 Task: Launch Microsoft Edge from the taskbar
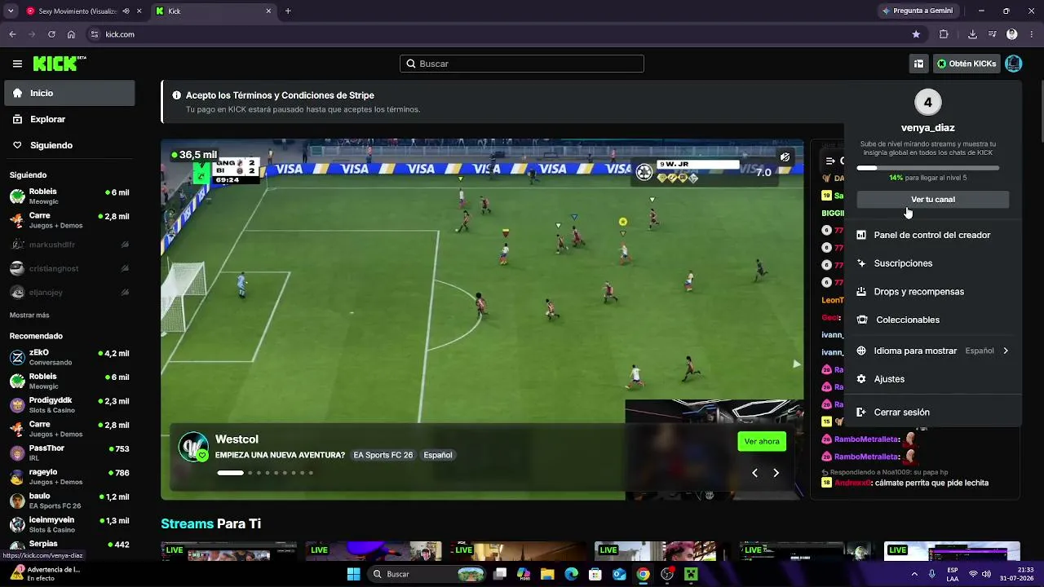(571, 574)
